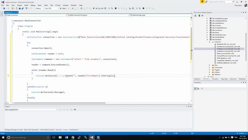Open the Tools menu
Image resolution: width=248 pixels, height=140 pixels.
coord(46,5)
